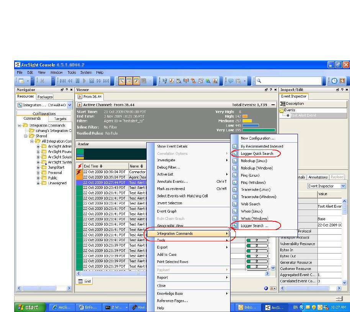Click the clock icon in top toolbar

334,81
